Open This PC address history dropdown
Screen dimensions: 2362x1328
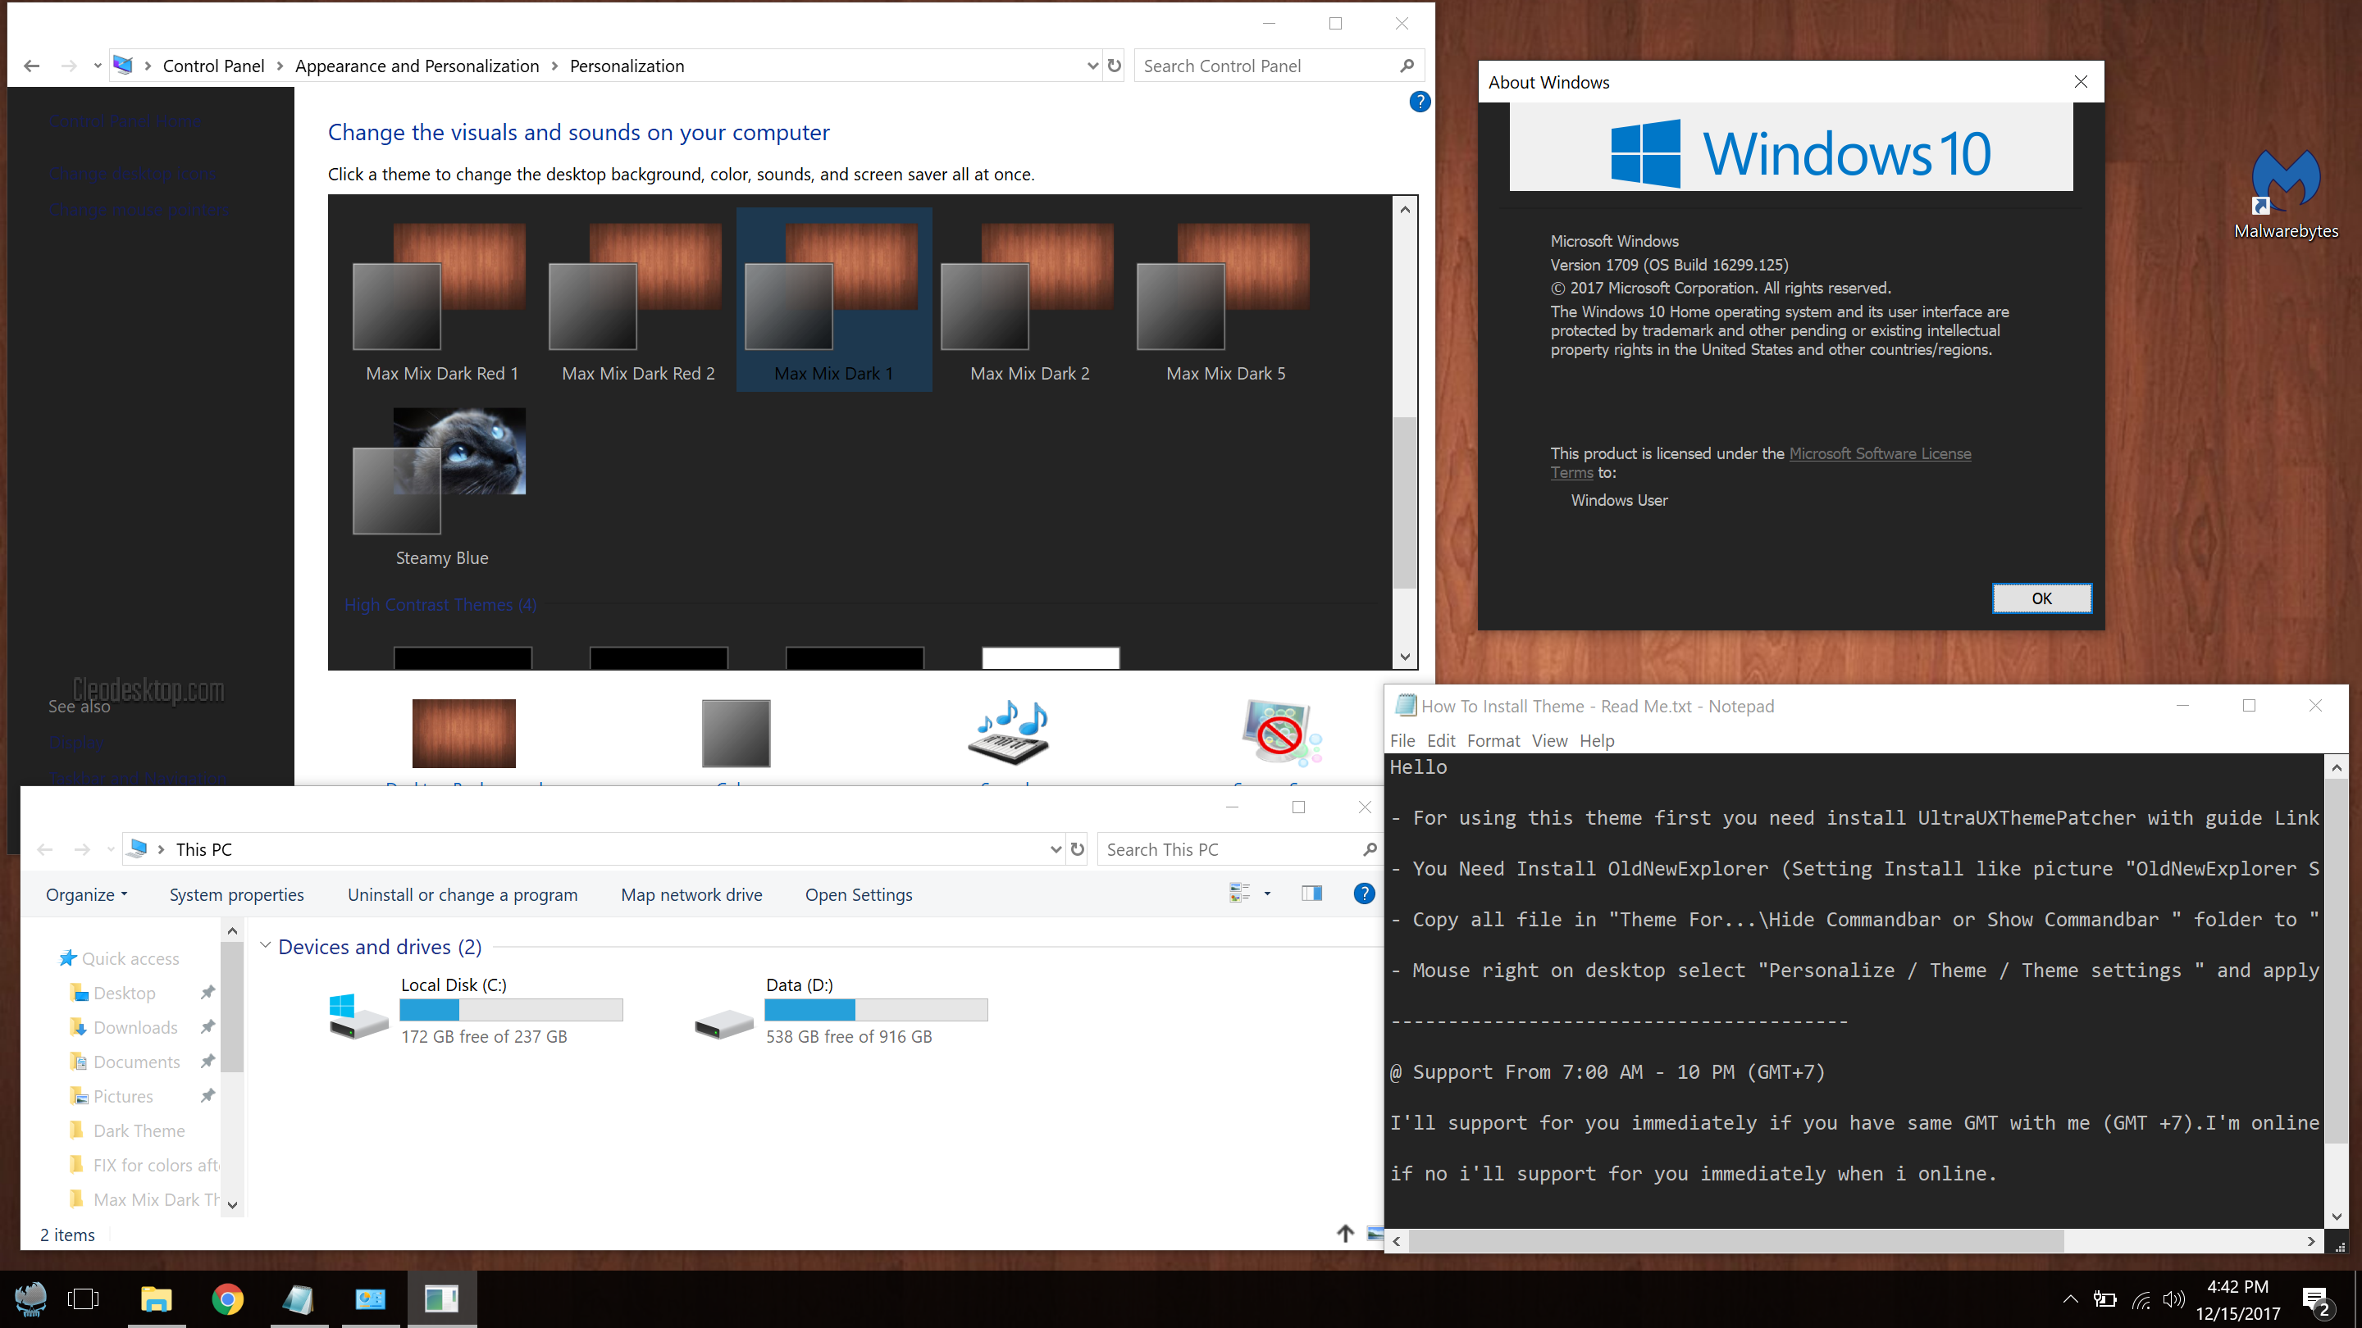click(x=1056, y=849)
